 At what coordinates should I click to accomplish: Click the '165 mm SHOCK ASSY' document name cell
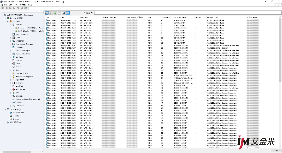click(183, 83)
